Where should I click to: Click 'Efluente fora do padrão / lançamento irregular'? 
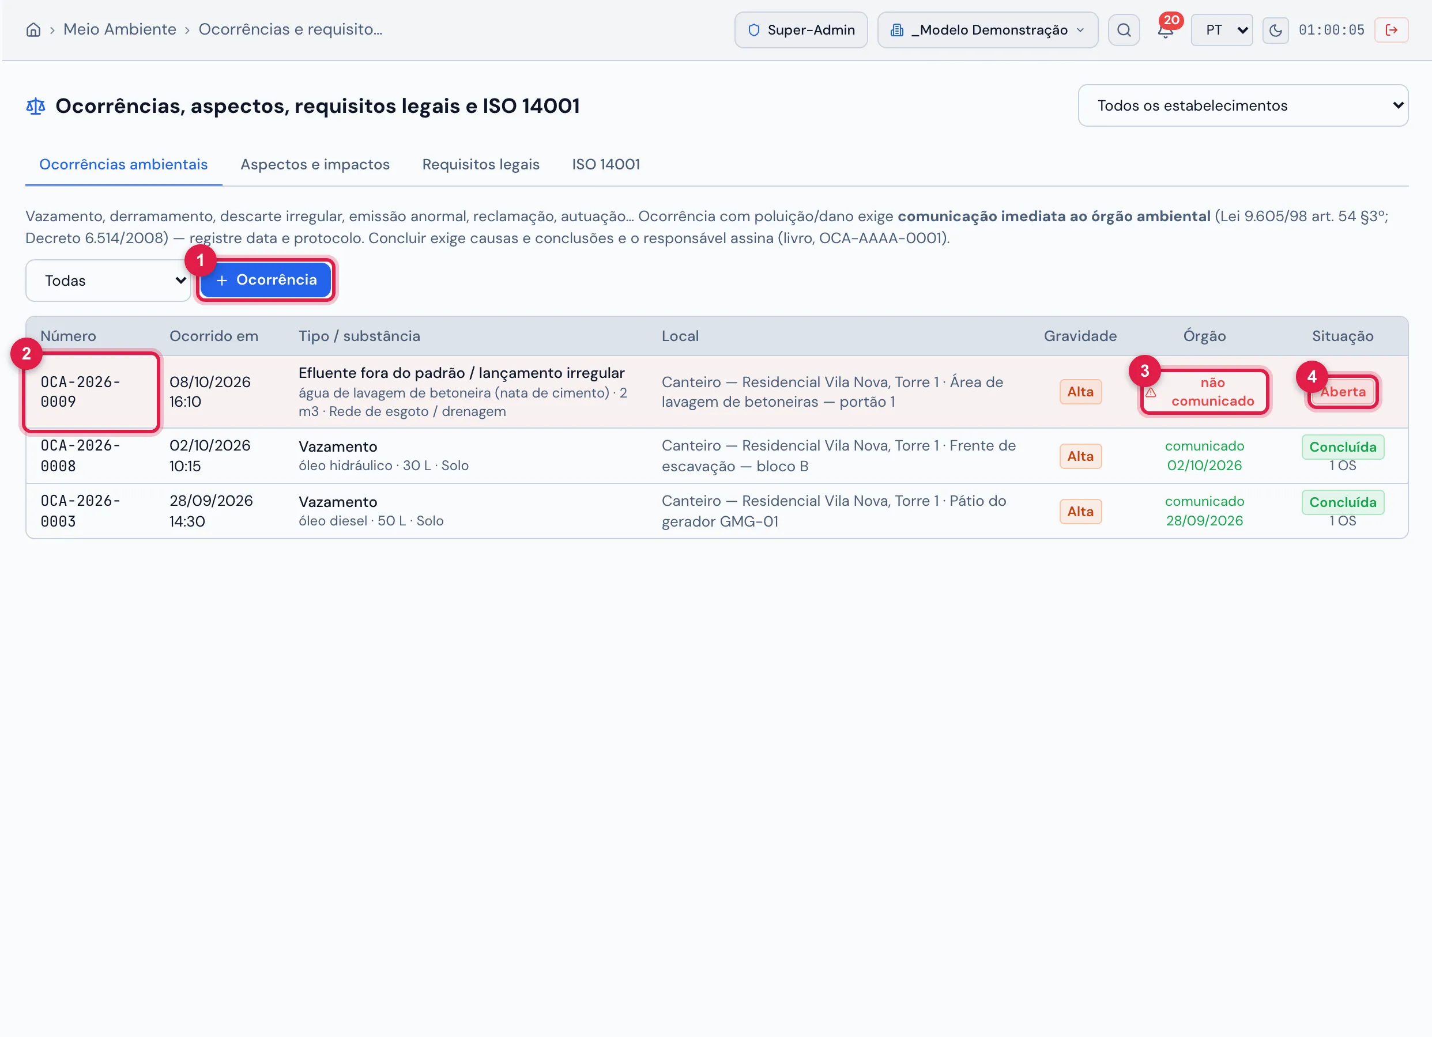pyautogui.click(x=462, y=372)
